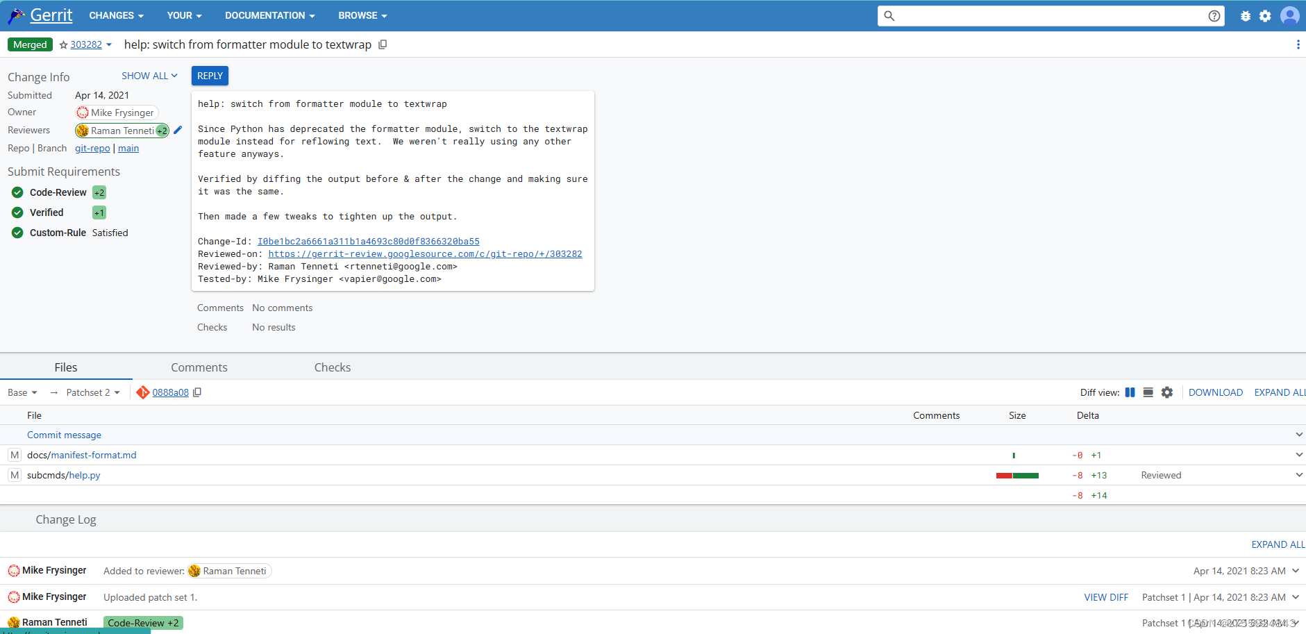
Task: Click the Code-Review +2 vote chip
Action: pyautogui.click(x=99, y=192)
